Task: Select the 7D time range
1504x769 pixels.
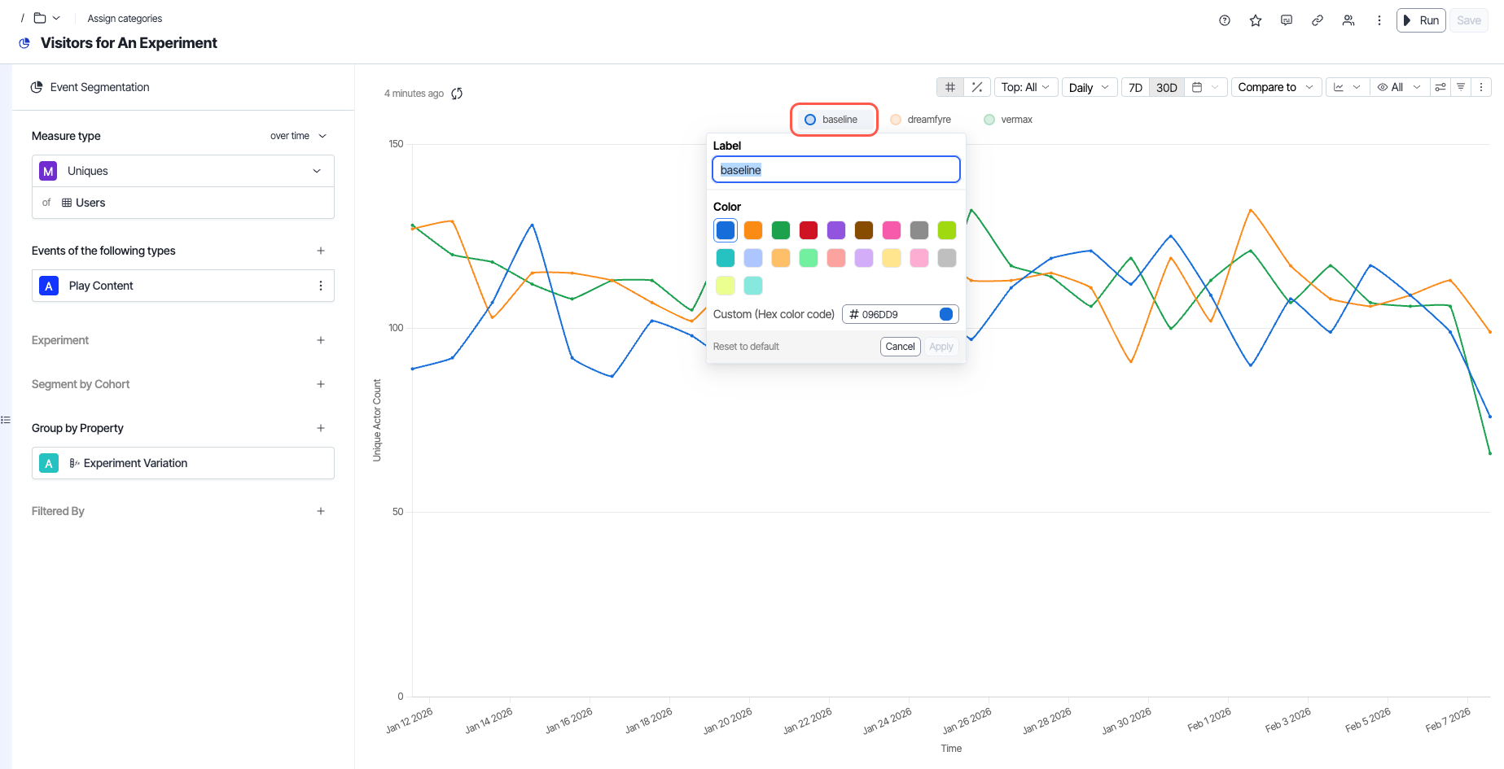Action: tap(1135, 87)
